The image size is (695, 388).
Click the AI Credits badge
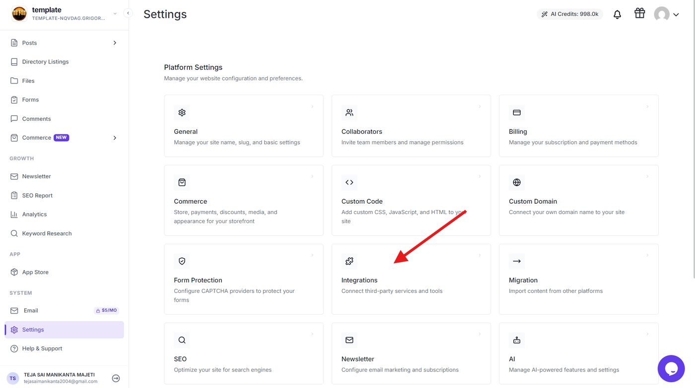570,14
